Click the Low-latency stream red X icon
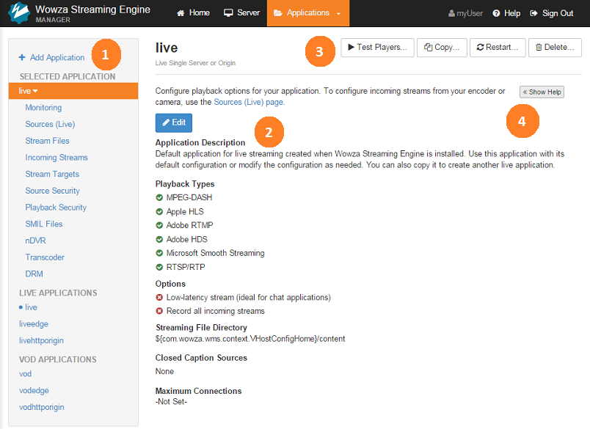This screenshot has height=429, width=590. click(160, 298)
